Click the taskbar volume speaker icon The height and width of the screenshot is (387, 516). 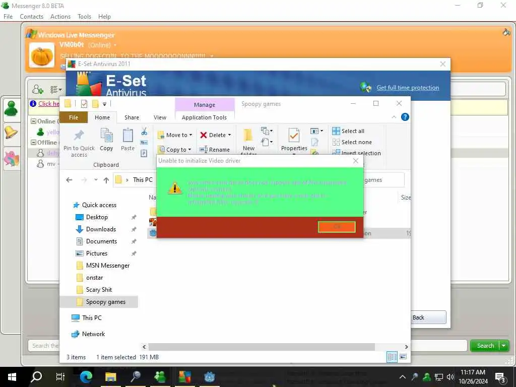point(450,377)
